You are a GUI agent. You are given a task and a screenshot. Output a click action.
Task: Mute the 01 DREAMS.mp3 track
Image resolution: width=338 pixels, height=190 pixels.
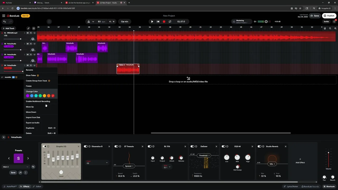(x=27, y=33)
